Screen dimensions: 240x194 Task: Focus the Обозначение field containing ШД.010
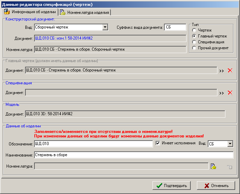(x=93, y=144)
